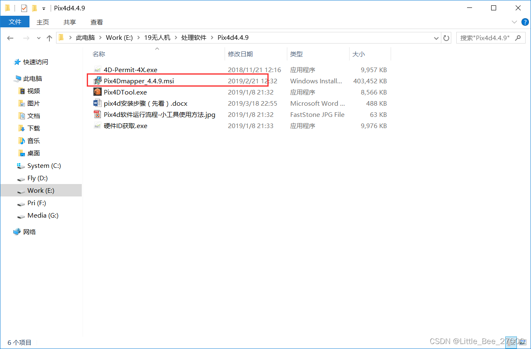Click the 硬件ID获取.exe file icon
The height and width of the screenshot is (349, 531).
(x=98, y=126)
